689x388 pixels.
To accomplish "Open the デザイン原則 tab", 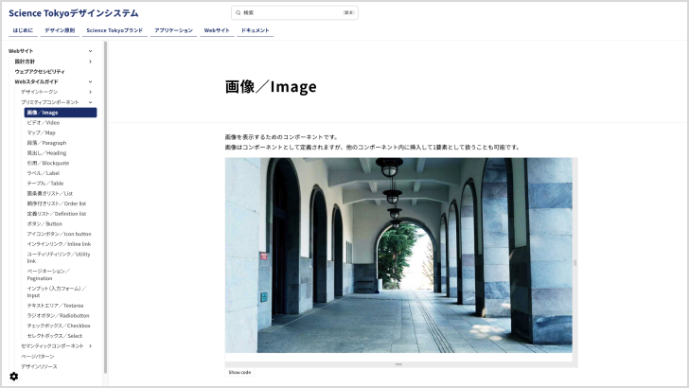I will pos(60,30).
